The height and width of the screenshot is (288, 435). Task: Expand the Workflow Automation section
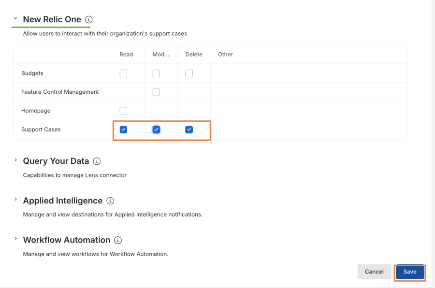click(x=15, y=239)
